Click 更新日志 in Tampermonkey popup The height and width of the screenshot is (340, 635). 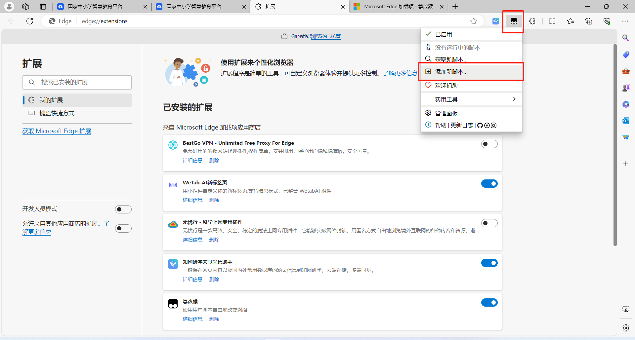coord(462,125)
